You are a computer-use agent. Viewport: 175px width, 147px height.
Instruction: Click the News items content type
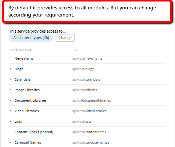pyautogui.click(x=24, y=58)
